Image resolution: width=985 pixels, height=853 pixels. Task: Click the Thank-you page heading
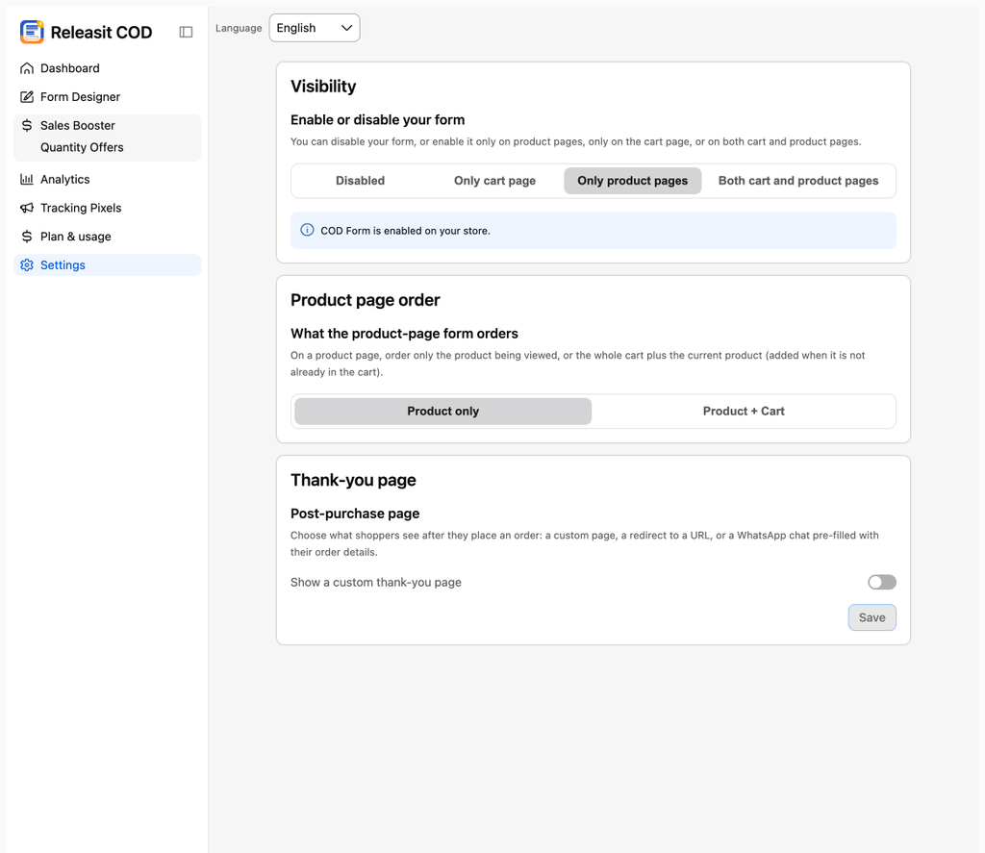pyautogui.click(x=353, y=481)
